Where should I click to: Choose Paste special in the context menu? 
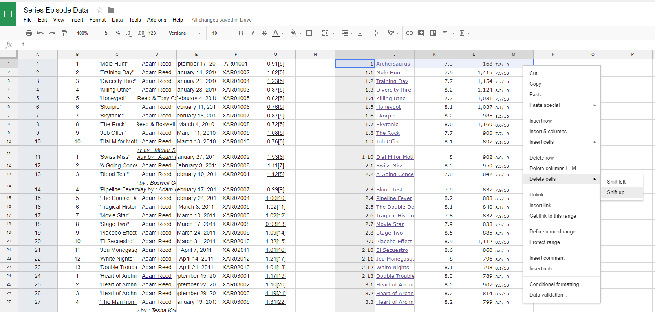tap(562, 105)
